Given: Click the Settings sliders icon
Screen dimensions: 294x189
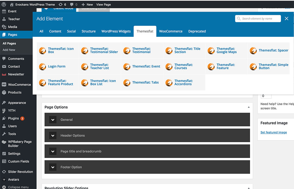Looking at the screenshot, I should (x=4, y=154).
